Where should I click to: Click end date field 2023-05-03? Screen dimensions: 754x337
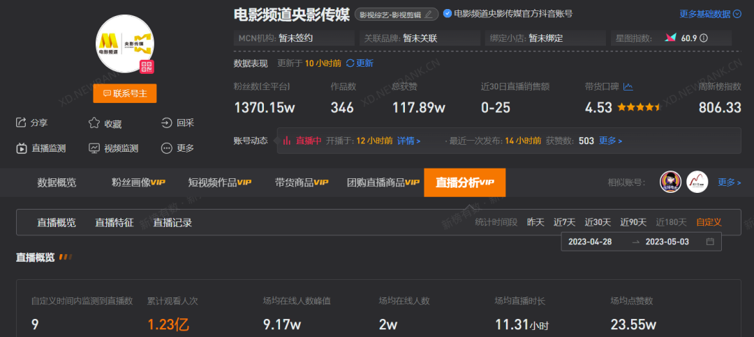(x=667, y=242)
